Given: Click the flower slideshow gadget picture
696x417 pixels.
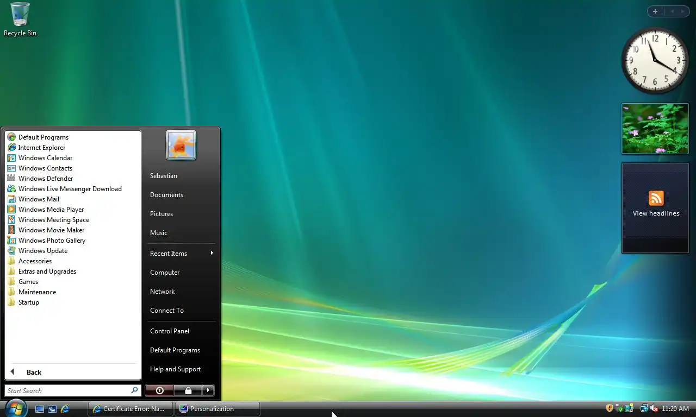Looking at the screenshot, I should tap(655, 129).
